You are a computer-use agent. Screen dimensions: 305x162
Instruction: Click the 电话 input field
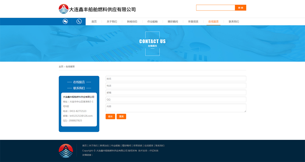176,85
